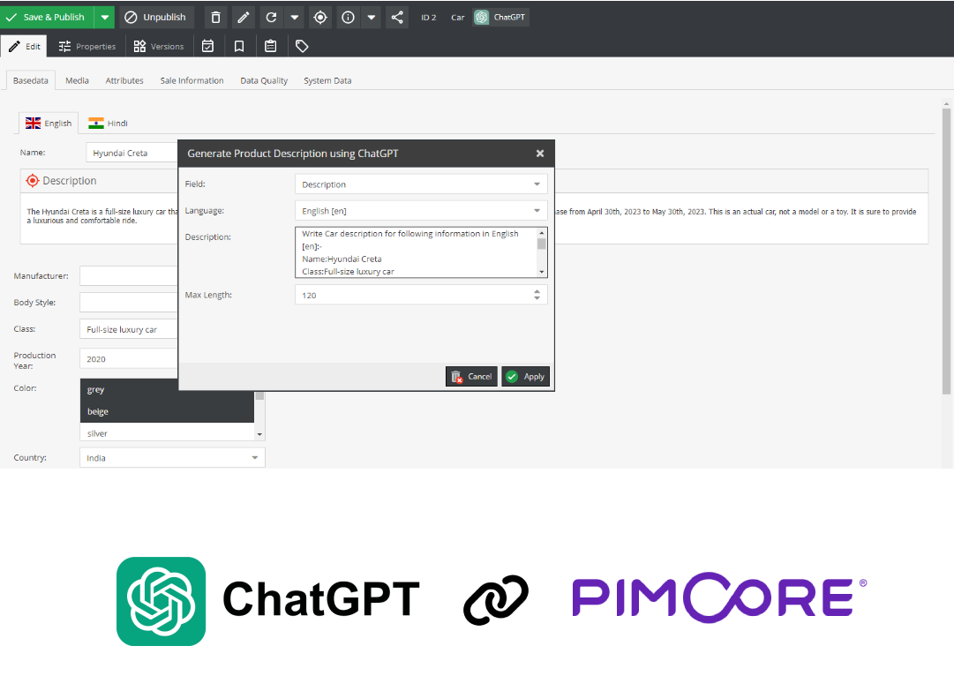Click the bookmark notes icon tab
This screenshot has width=954, height=676.
(239, 46)
